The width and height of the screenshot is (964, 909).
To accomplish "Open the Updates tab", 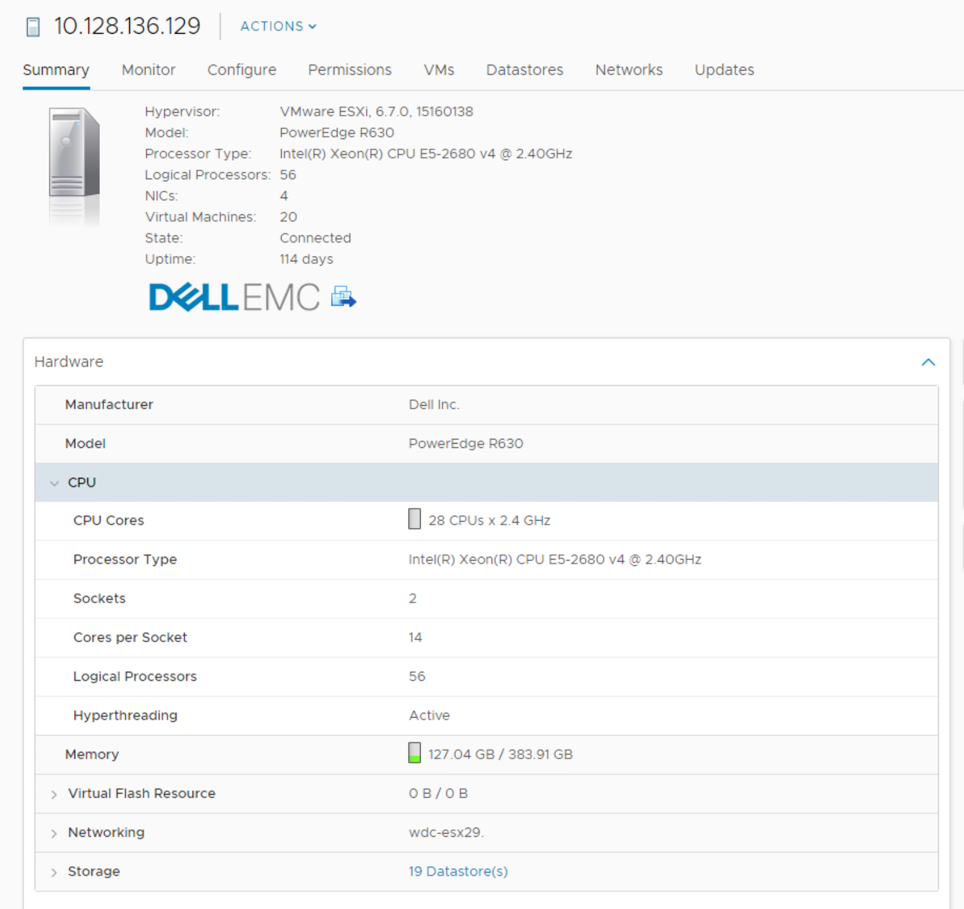I will tap(724, 70).
